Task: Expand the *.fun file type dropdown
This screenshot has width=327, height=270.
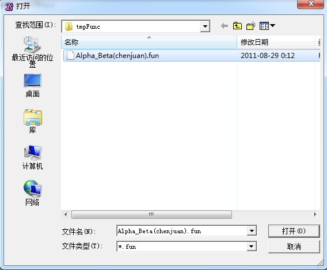Action: [252, 246]
